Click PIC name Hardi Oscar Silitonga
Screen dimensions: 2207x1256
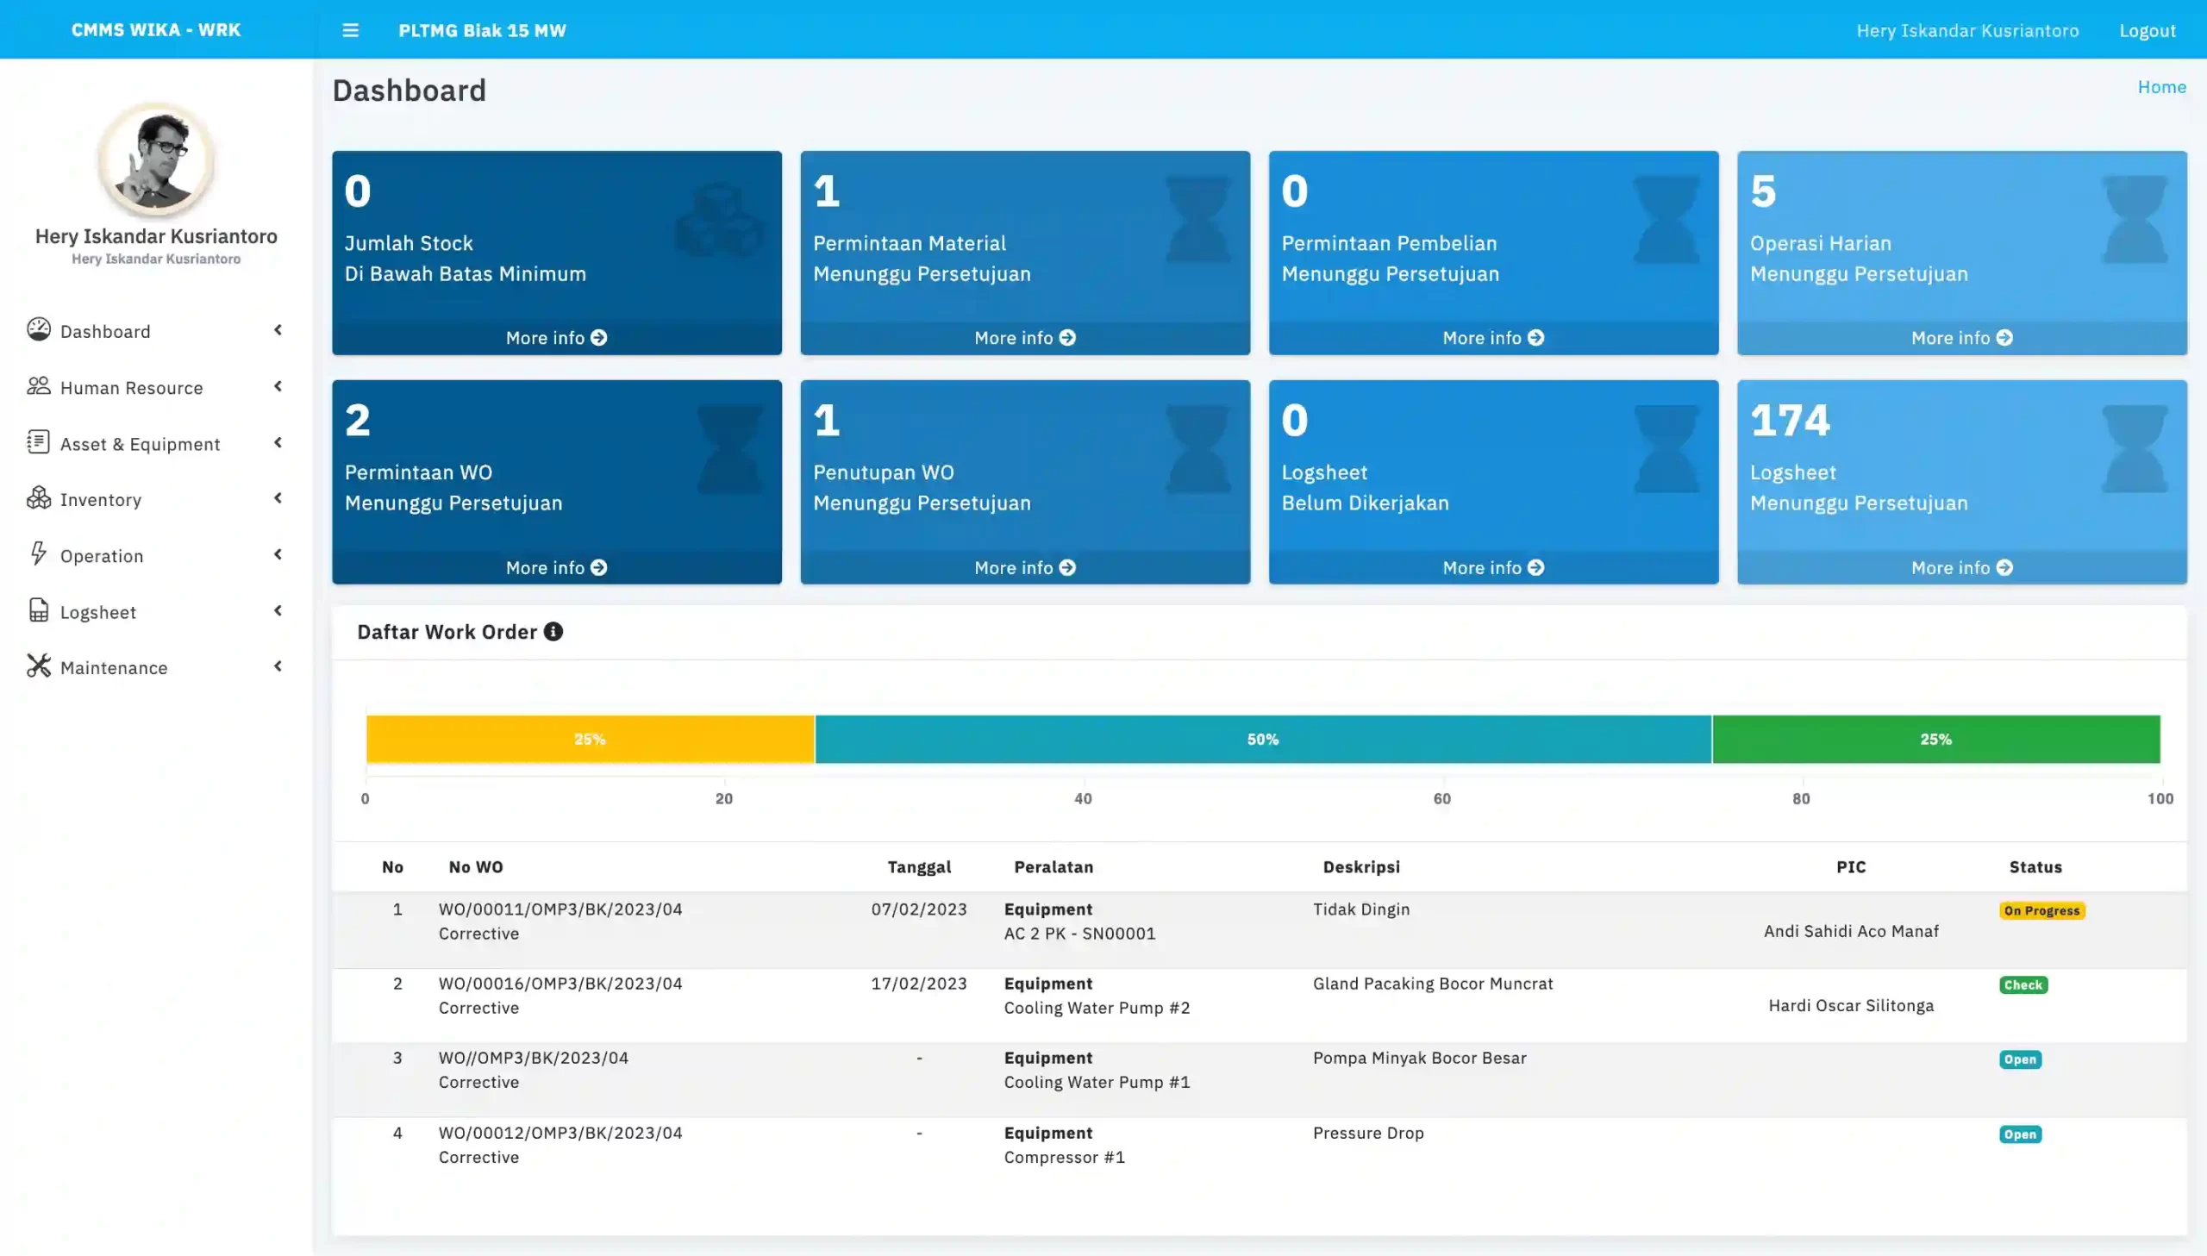coord(1851,1005)
